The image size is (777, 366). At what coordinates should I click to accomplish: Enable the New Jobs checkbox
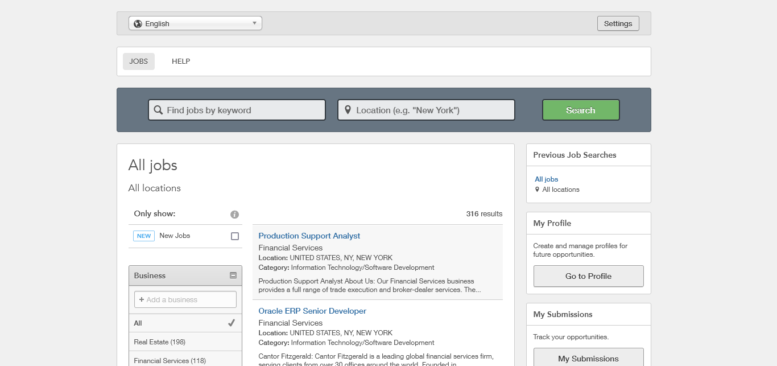(235, 236)
